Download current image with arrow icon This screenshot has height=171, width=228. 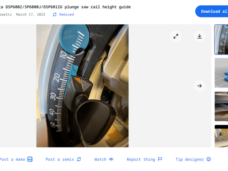click(199, 36)
